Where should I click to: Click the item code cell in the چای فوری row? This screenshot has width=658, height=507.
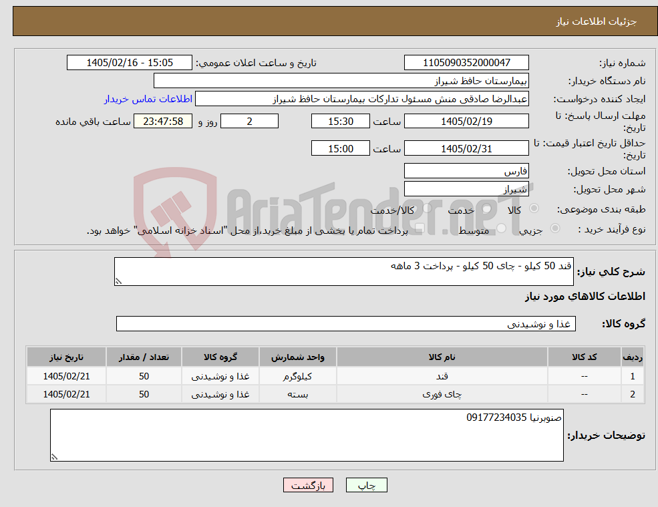pos(584,394)
